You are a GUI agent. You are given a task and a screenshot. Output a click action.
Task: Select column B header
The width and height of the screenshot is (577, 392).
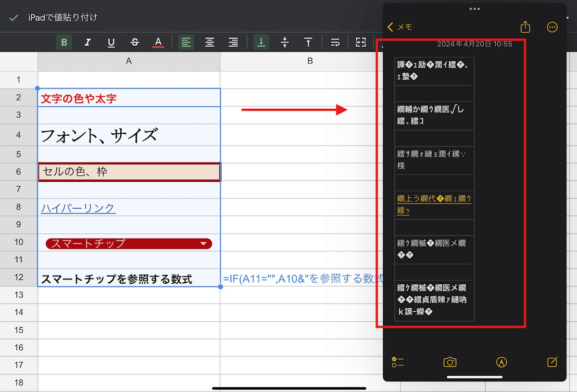[x=310, y=61]
